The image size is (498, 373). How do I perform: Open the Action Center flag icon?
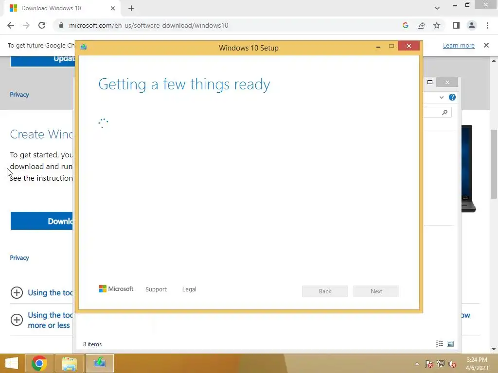[x=428, y=364]
